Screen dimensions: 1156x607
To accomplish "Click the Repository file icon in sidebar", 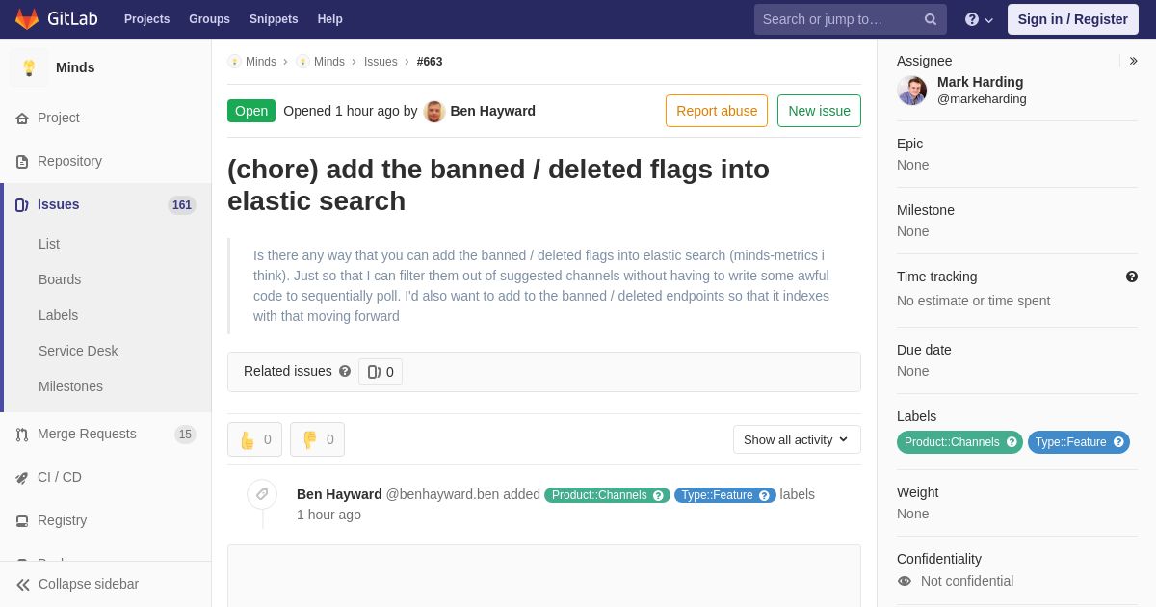I will pyautogui.click(x=22, y=162).
